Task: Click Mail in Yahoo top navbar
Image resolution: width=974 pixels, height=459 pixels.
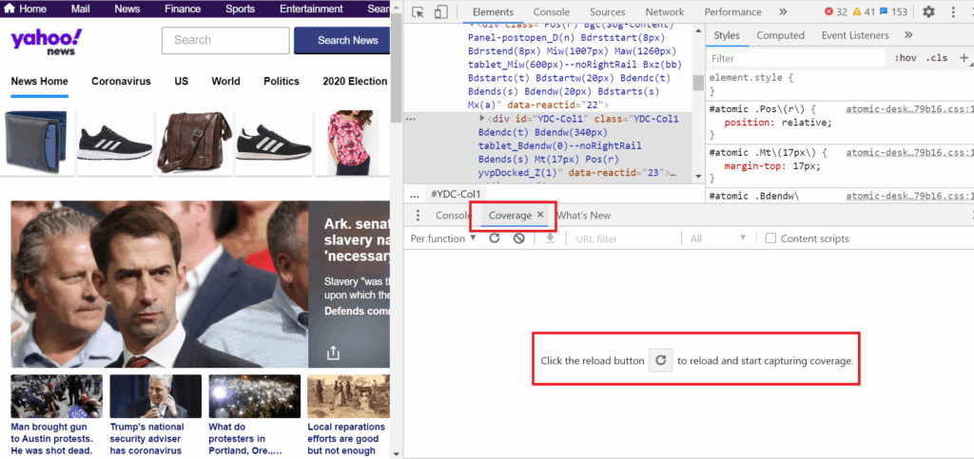Action: 80,9
